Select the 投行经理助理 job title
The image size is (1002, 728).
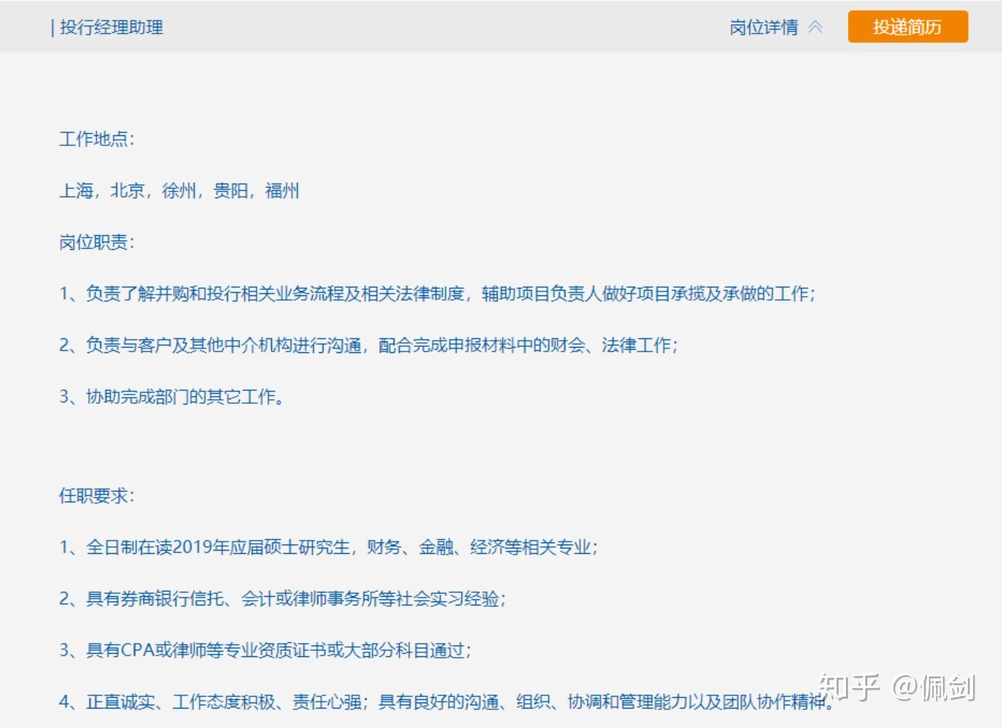point(111,27)
